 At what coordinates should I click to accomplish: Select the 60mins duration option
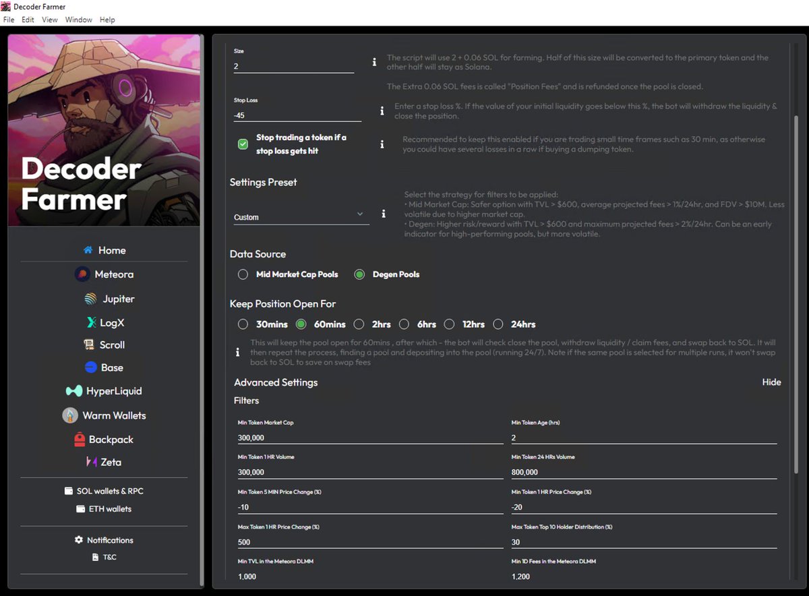301,324
